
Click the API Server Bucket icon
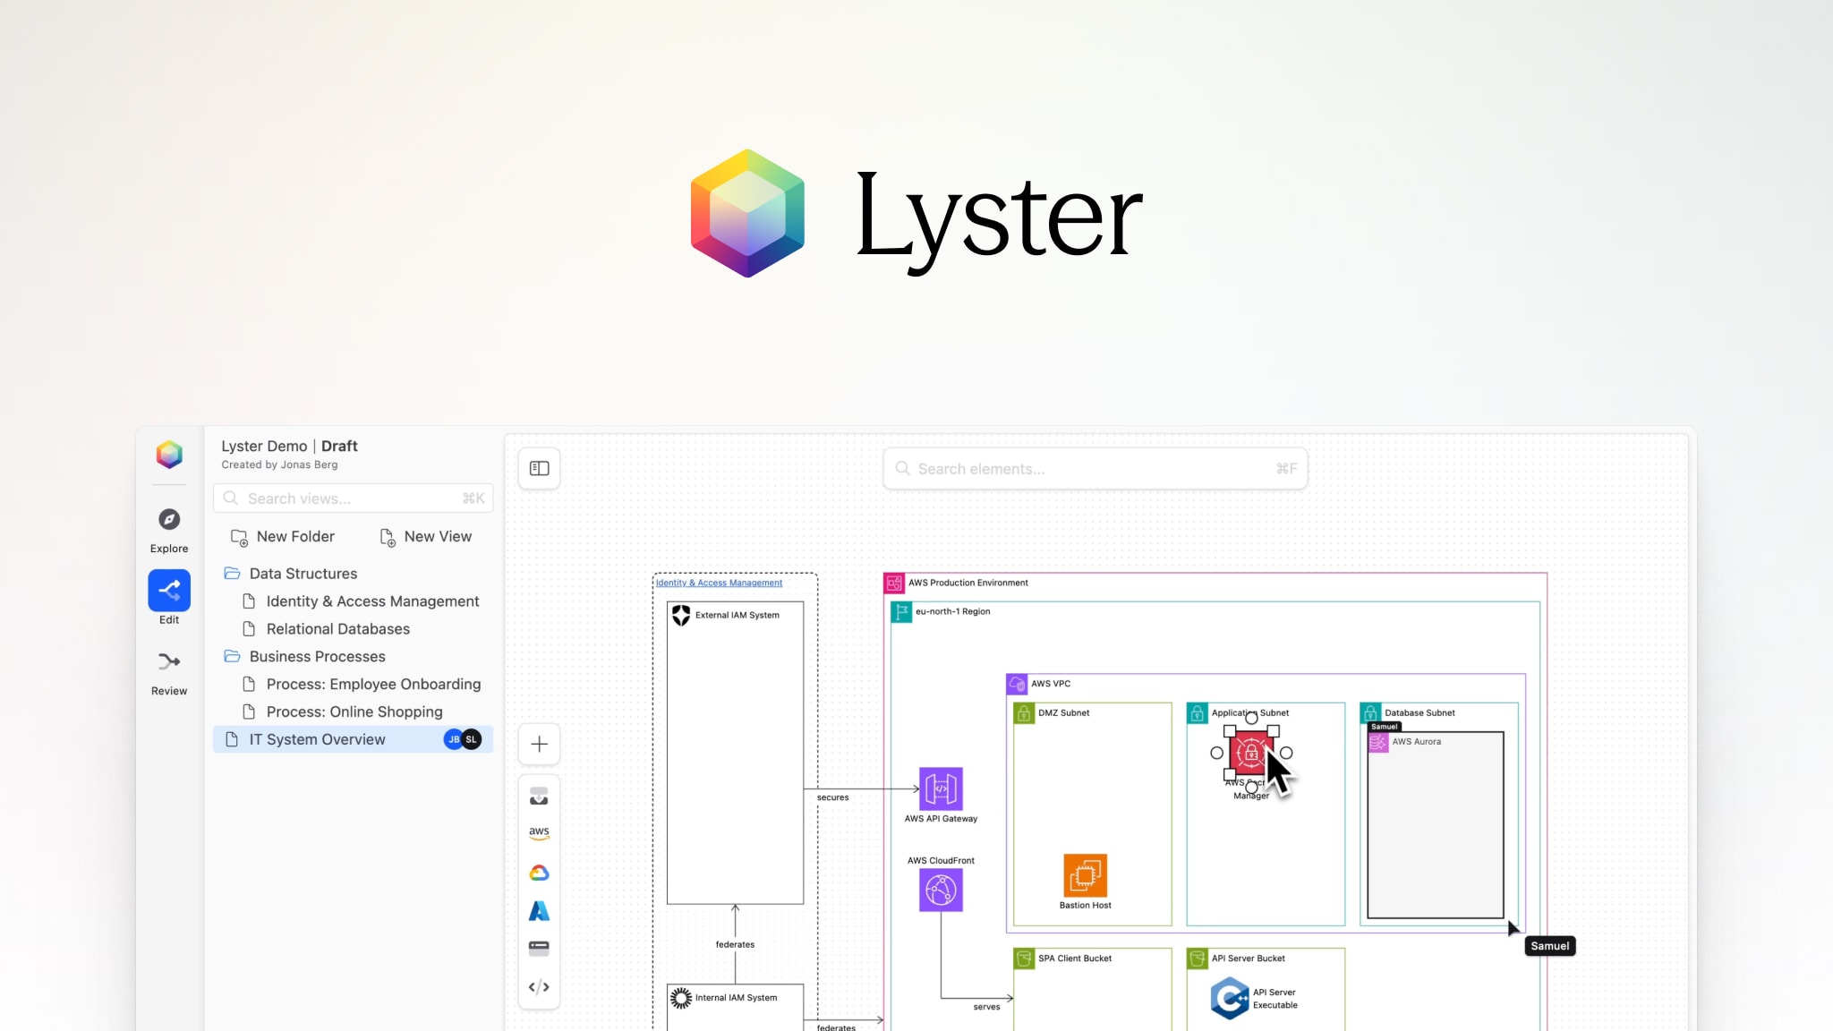point(1198,959)
